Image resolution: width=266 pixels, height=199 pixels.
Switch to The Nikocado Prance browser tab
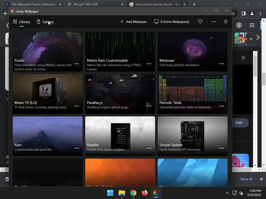coord(34,4)
